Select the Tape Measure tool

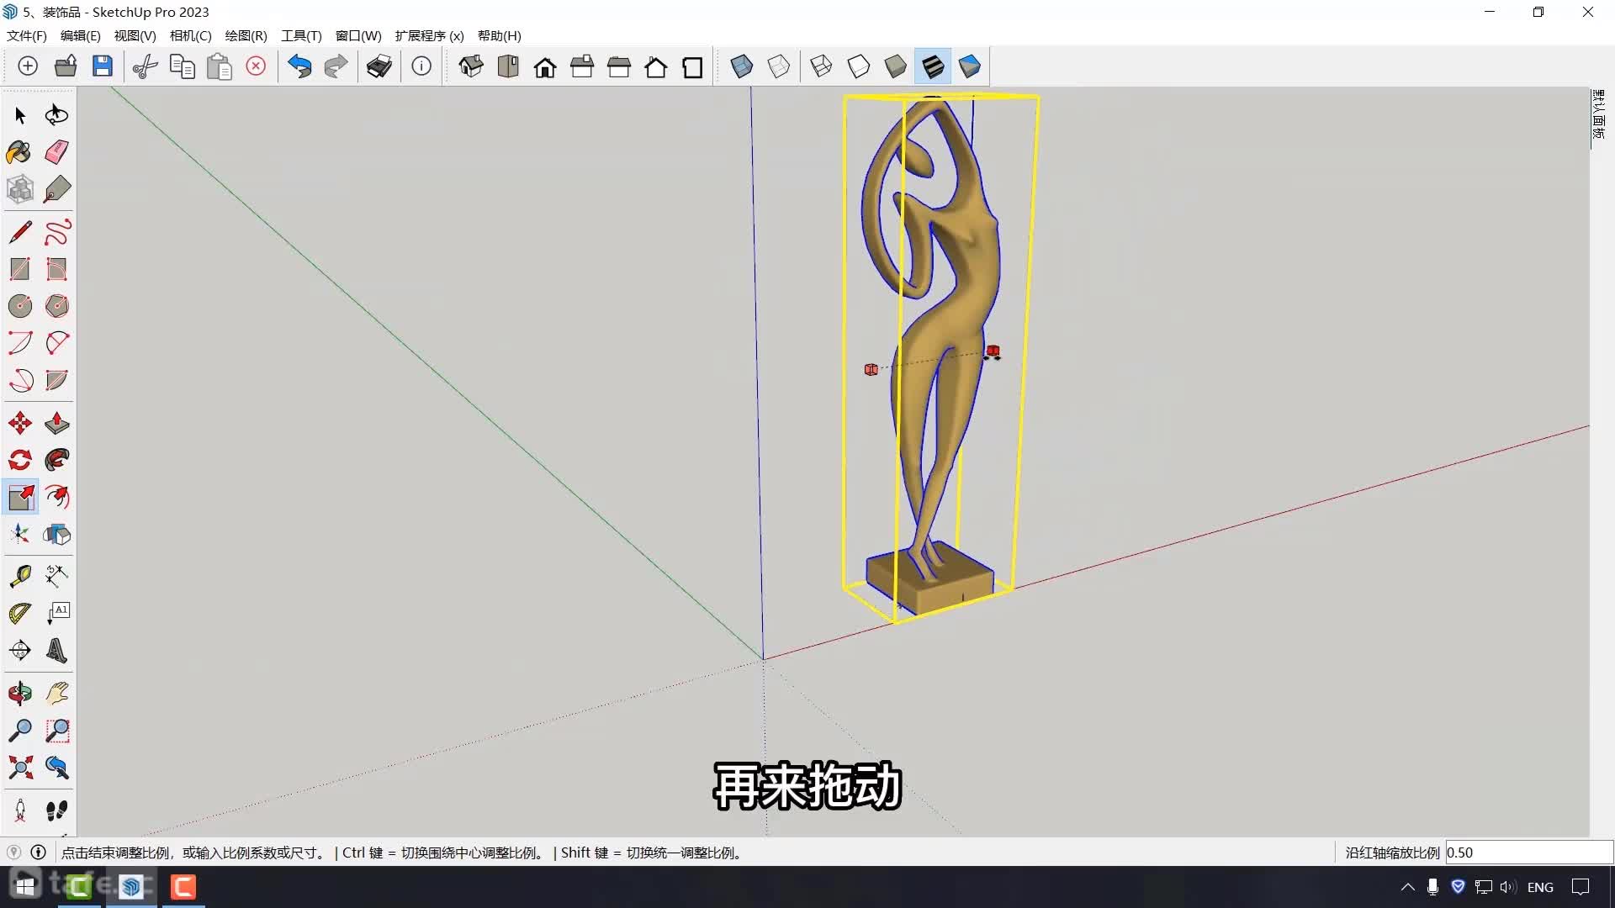[20, 576]
